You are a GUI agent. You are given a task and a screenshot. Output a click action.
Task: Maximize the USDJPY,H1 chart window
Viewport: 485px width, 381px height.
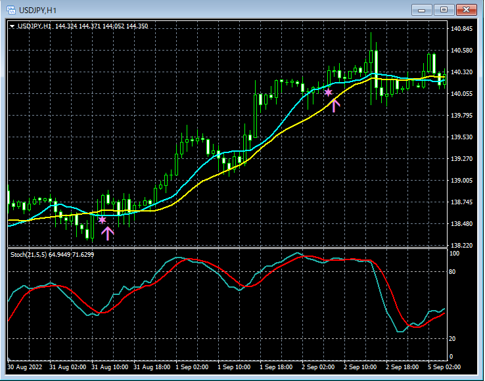click(444, 10)
